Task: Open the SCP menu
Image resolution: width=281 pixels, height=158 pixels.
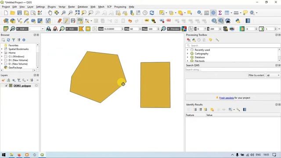Action: tap(109, 7)
